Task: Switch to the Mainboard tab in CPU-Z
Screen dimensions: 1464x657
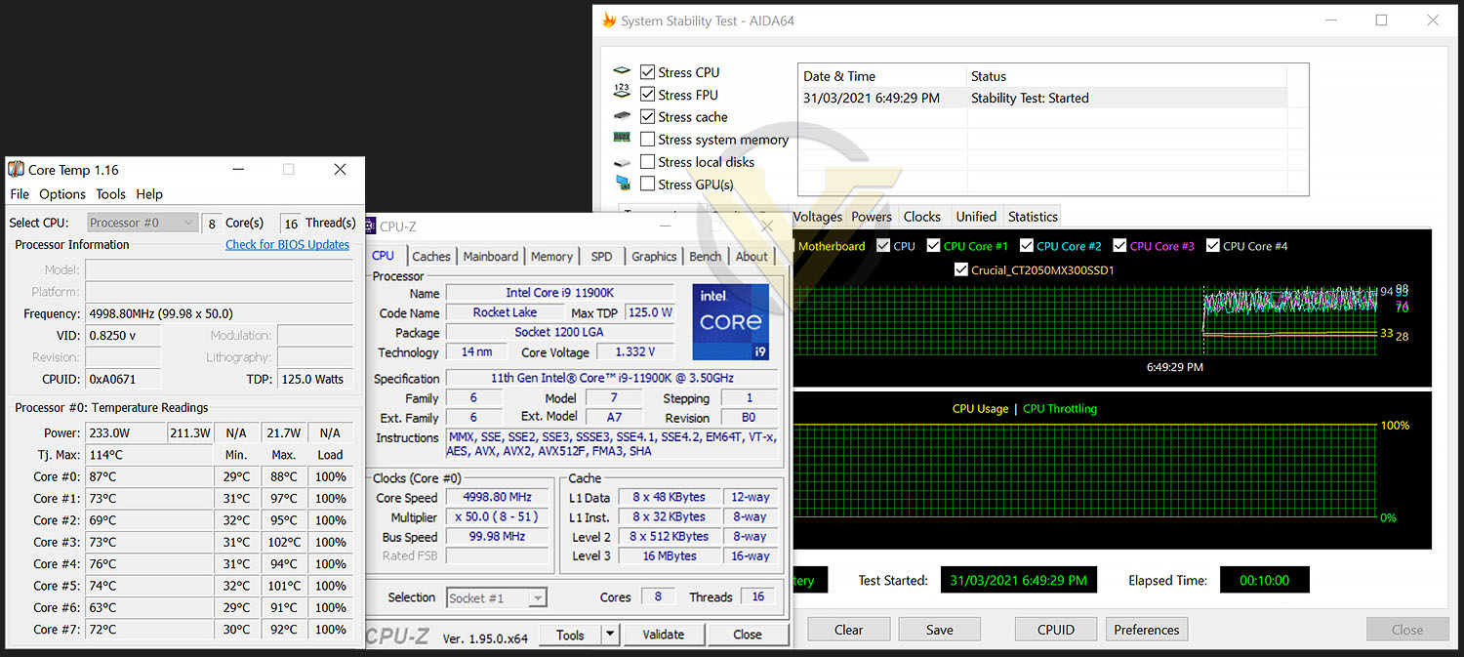Action: [x=490, y=257]
